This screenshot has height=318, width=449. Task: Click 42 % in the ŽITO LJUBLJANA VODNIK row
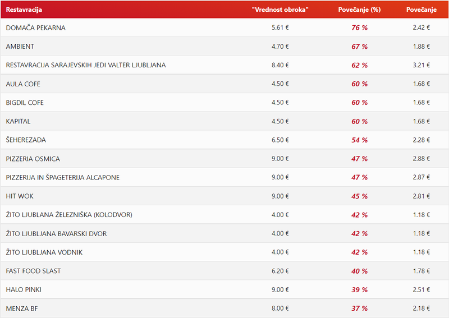[359, 252]
